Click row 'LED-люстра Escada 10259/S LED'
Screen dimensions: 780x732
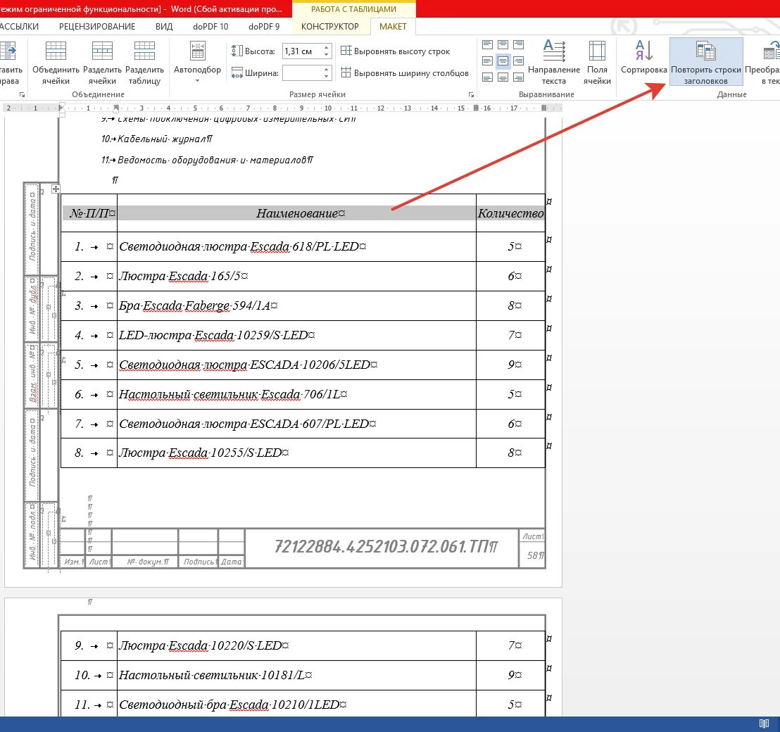pyautogui.click(x=303, y=336)
